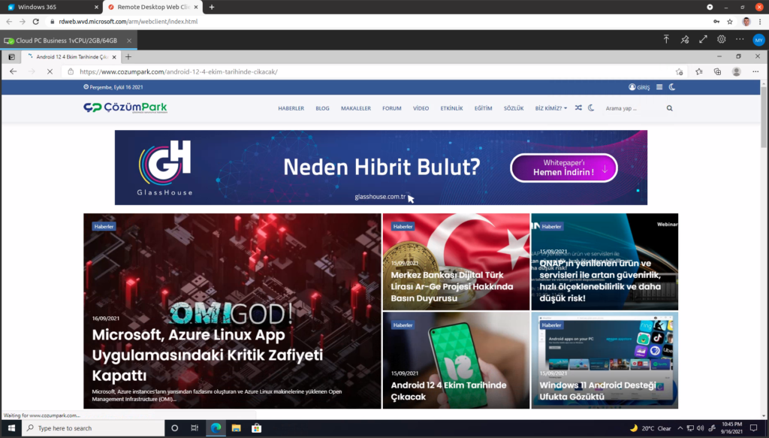
Task: Close the Cloud PC Business session tab
Action: coord(129,41)
